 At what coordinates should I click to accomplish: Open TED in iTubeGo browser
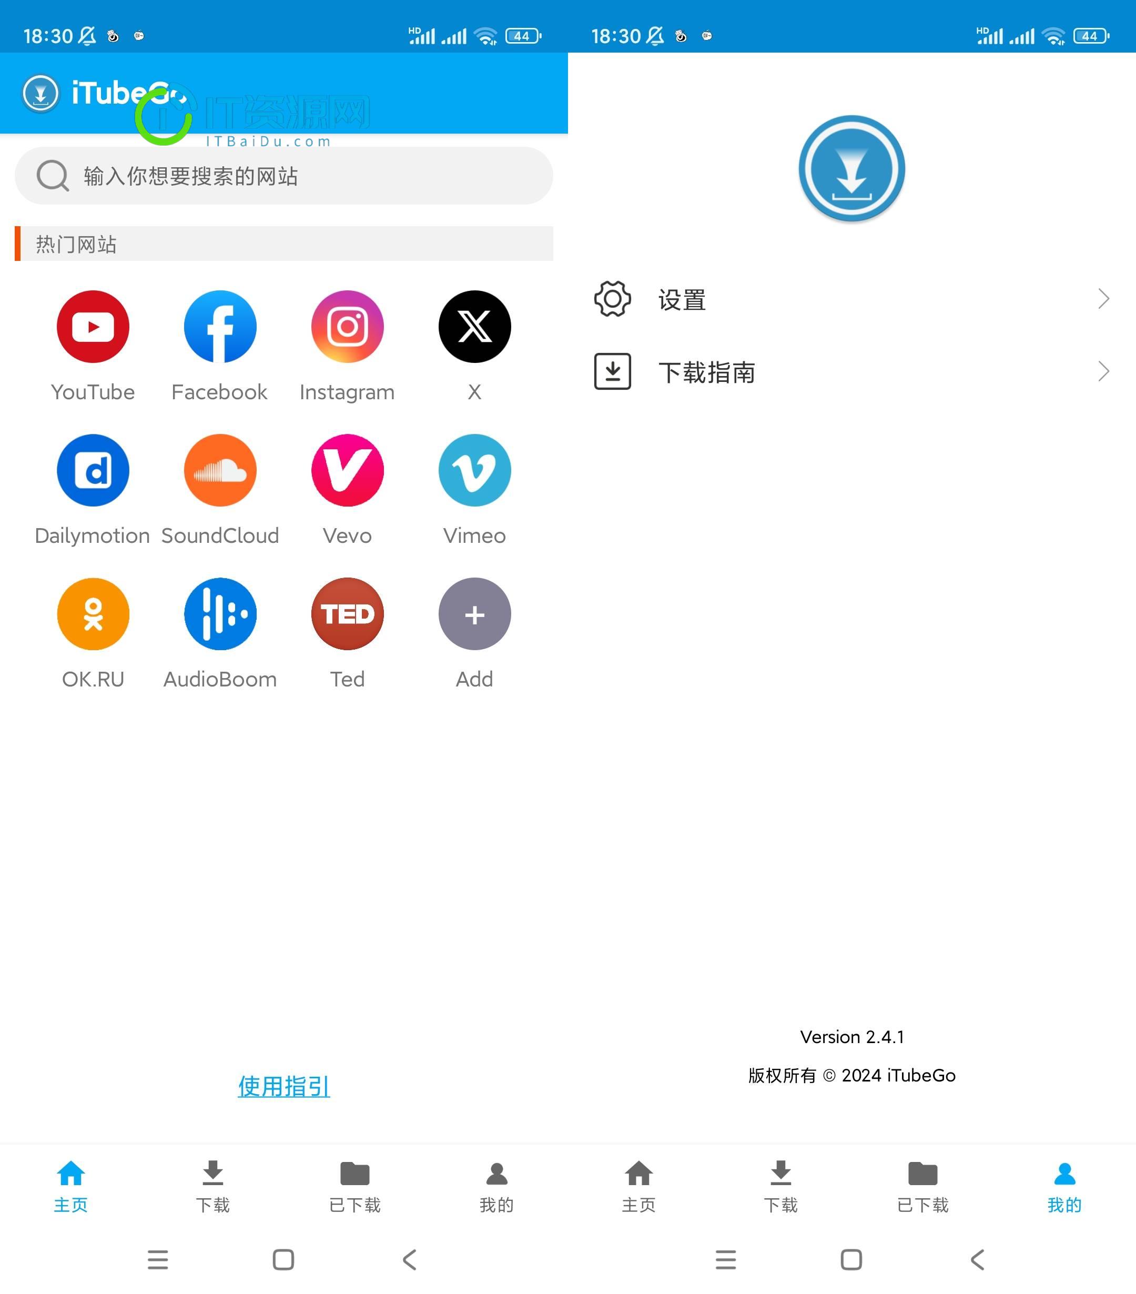tap(347, 613)
